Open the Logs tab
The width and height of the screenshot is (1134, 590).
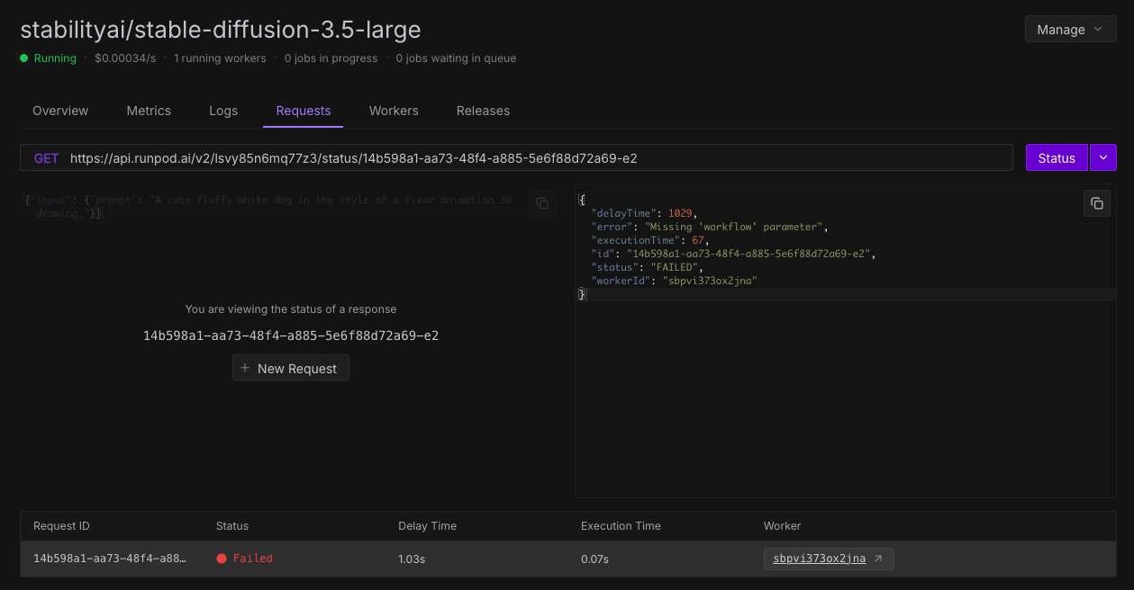(223, 111)
